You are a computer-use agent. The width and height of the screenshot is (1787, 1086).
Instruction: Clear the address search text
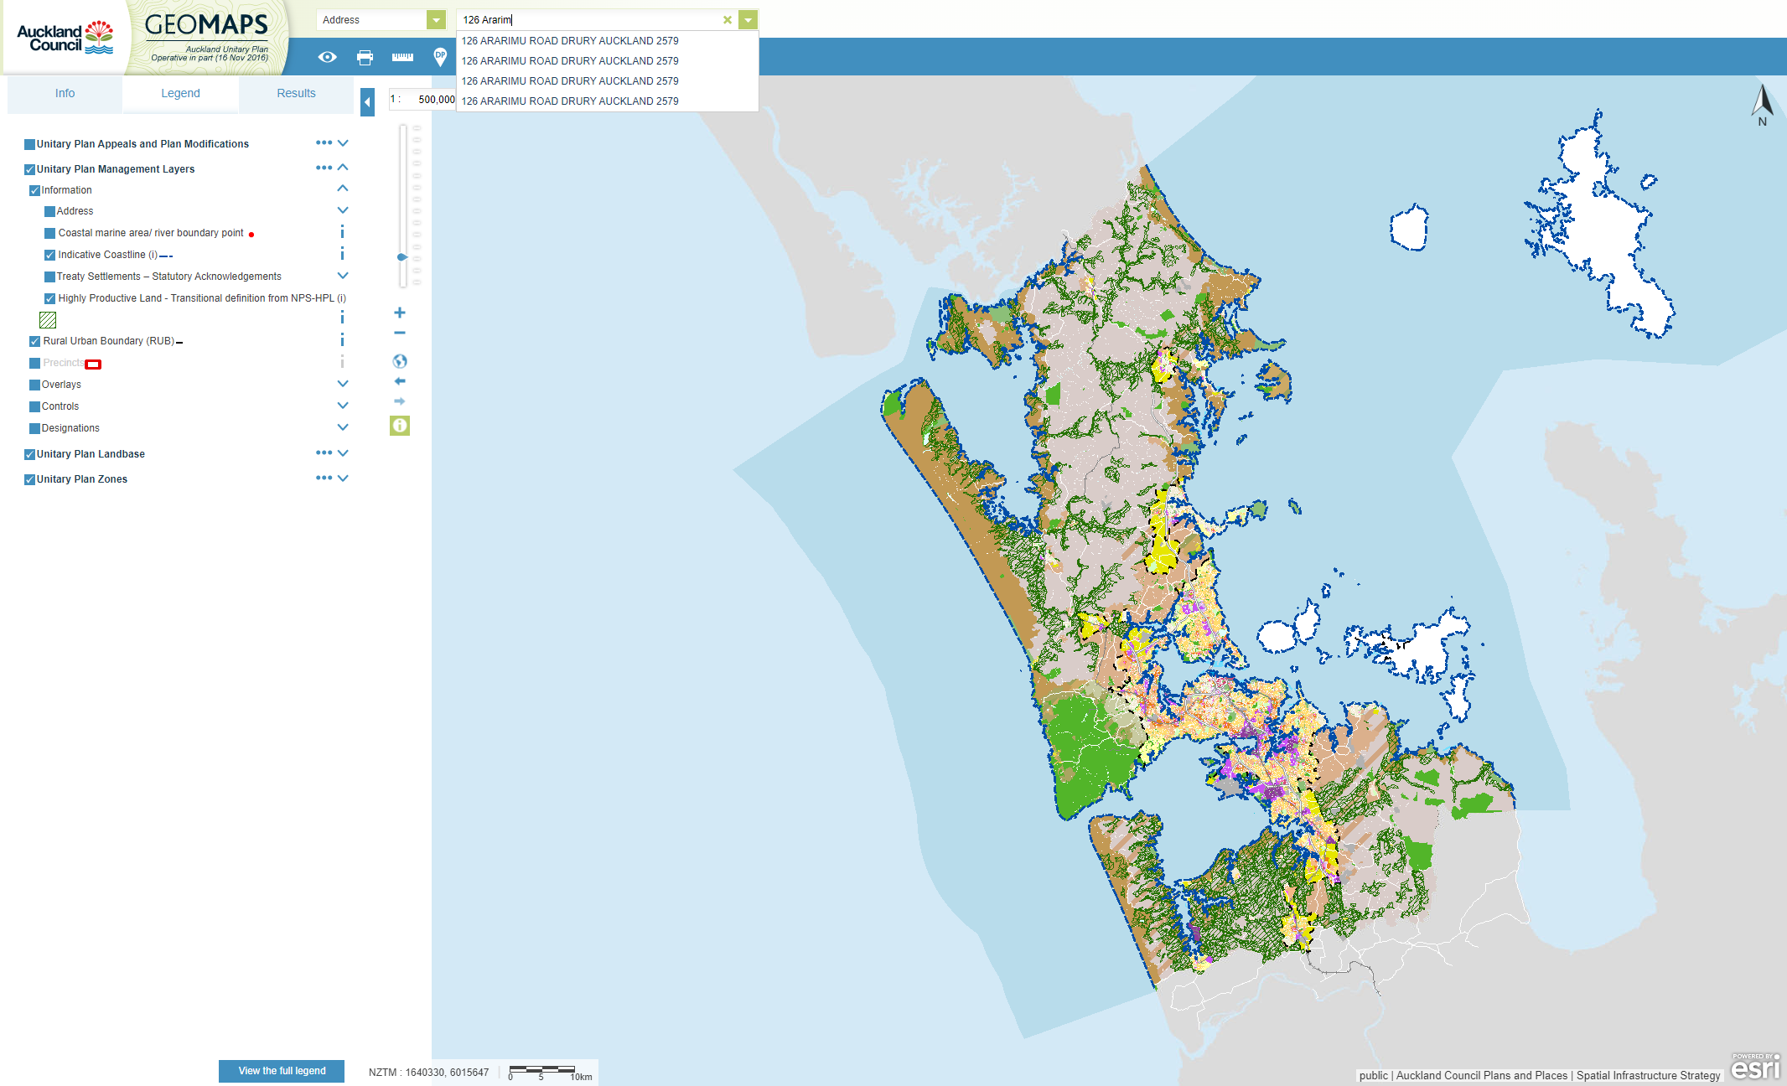(x=728, y=20)
